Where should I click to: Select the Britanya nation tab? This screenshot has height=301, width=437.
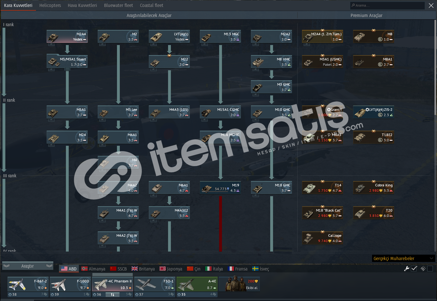click(x=143, y=269)
